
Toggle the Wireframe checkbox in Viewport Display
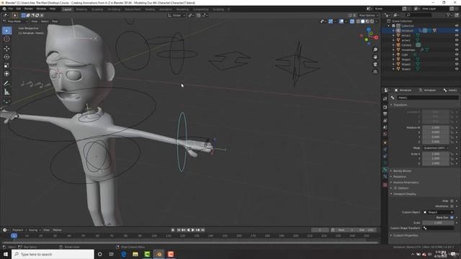click(x=452, y=206)
